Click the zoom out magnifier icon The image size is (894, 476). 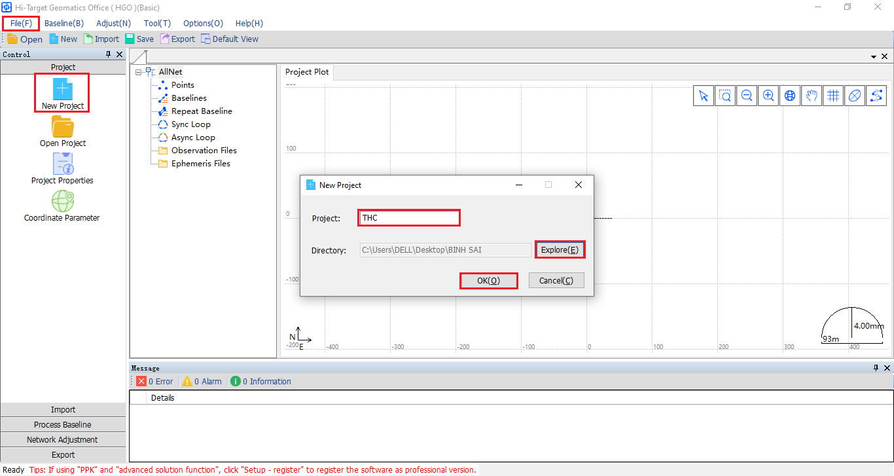747,96
